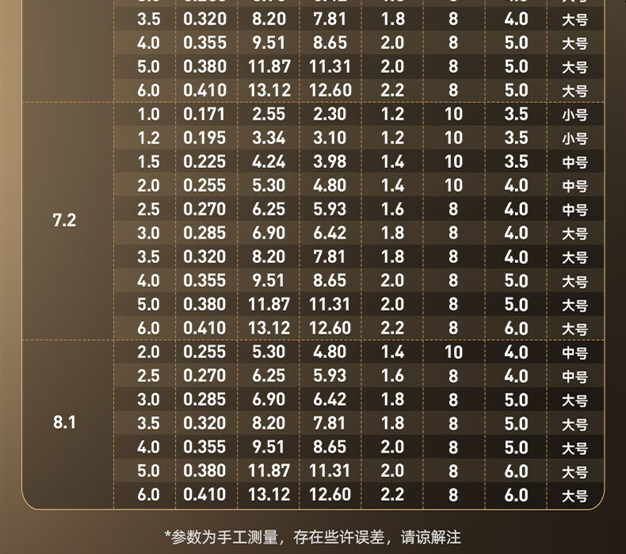The width and height of the screenshot is (626, 554).
Task: Click "11.87" in the group above 7.2
Action: [269, 67]
